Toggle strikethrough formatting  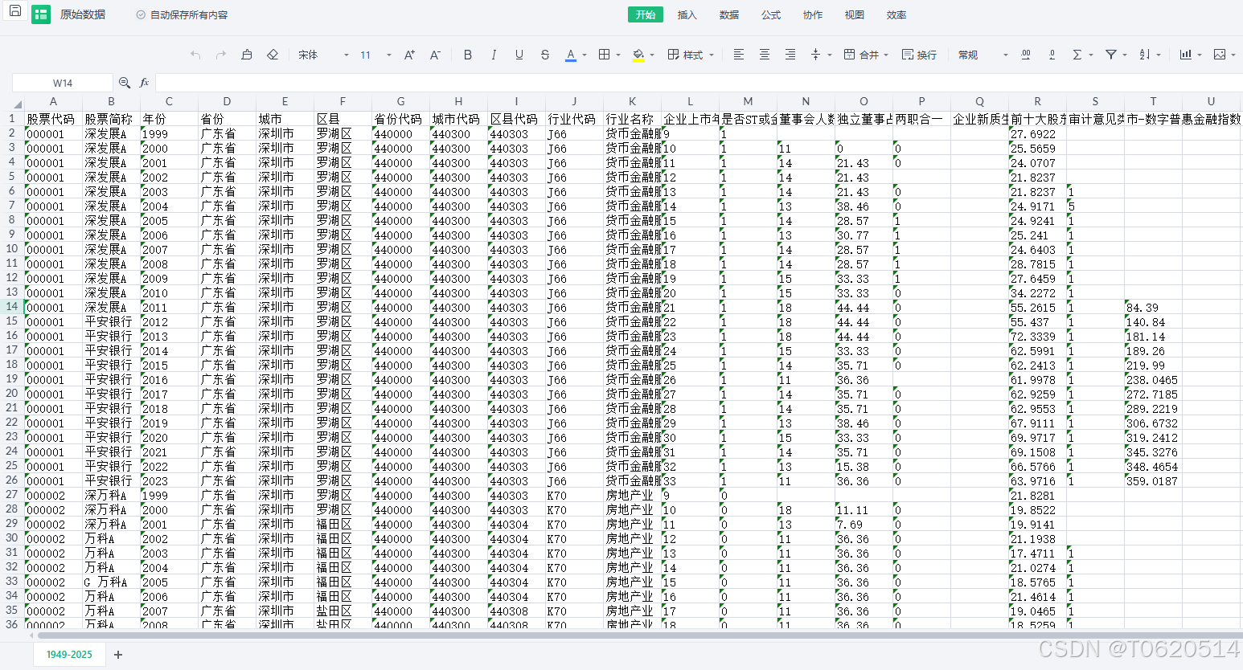click(545, 55)
